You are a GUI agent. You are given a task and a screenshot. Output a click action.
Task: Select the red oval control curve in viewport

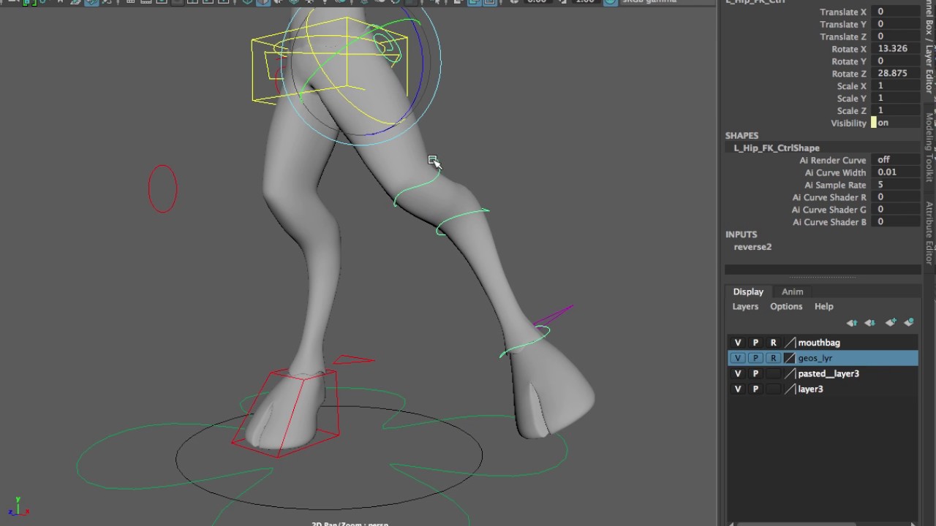[x=162, y=189]
